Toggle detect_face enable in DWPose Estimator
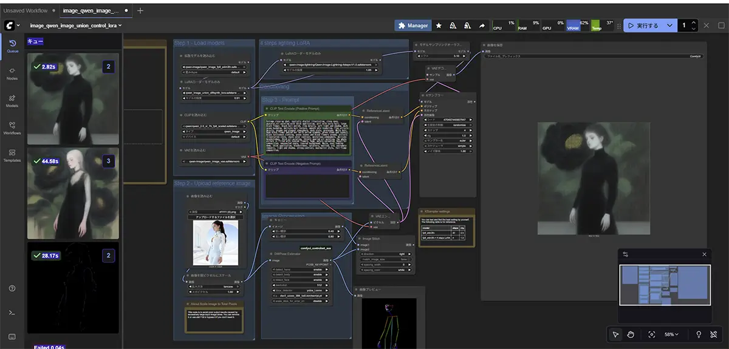 (299, 280)
